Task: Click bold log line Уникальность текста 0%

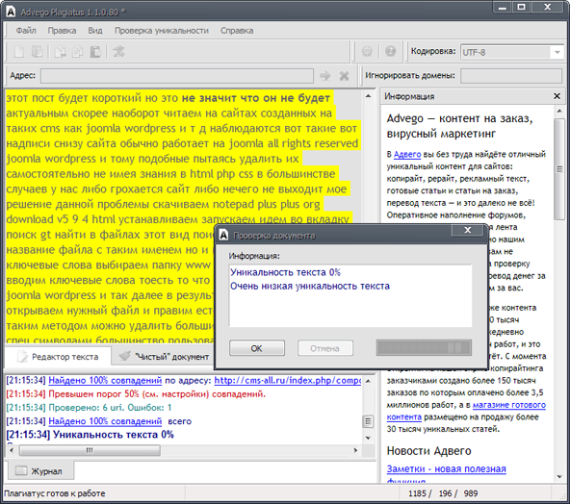Action: click(90, 435)
